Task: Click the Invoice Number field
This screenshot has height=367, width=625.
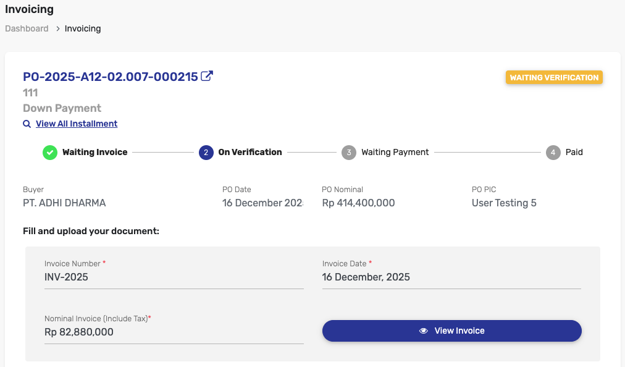Action: point(174,277)
